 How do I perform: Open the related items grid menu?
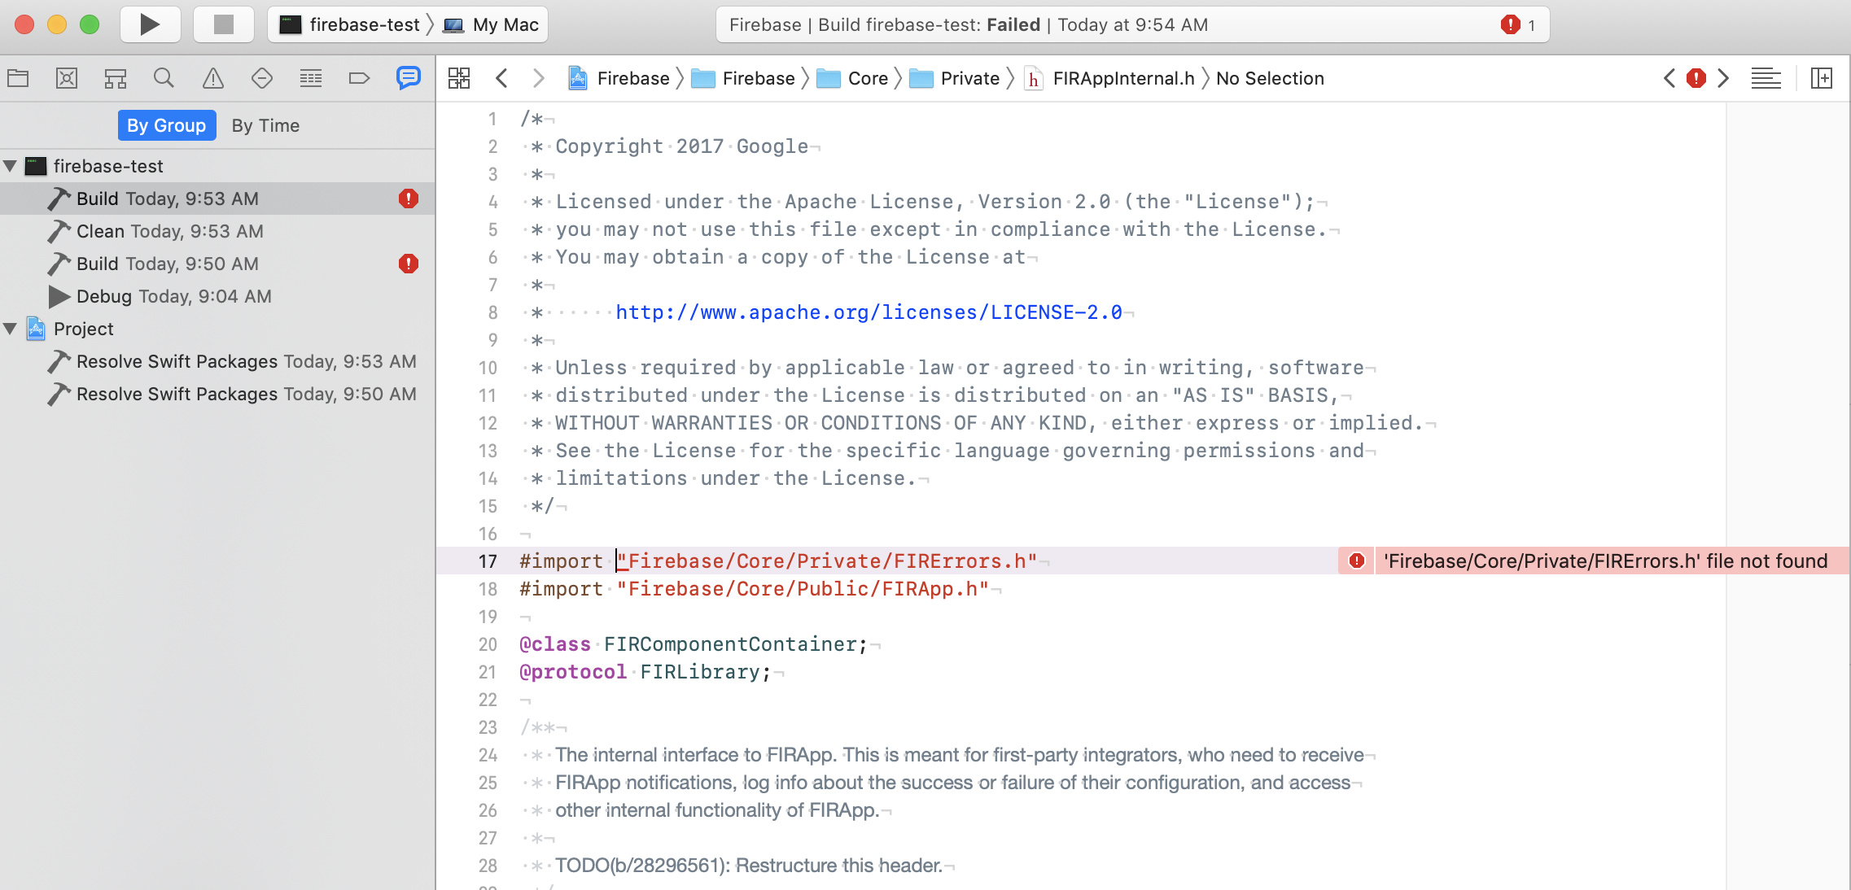point(459,78)
